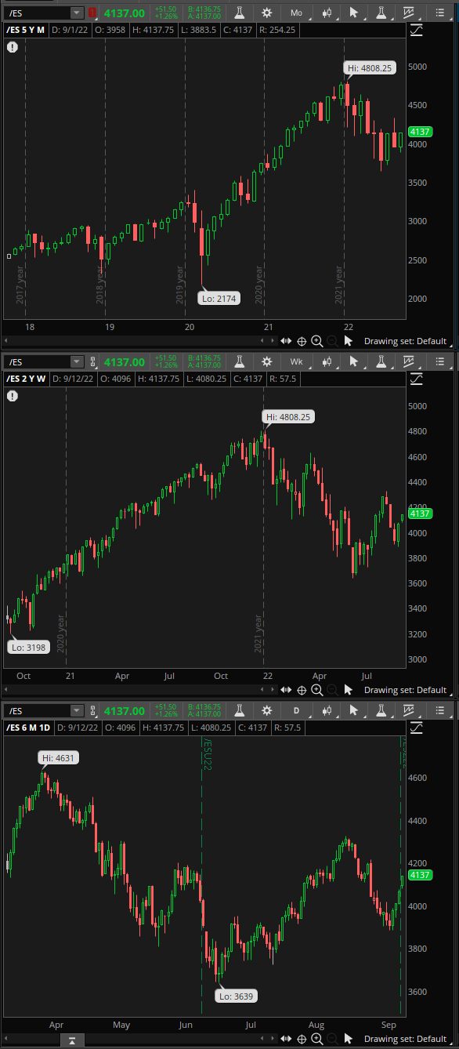Open the chart type candlestick dropdown in the top chart
This screenshot has height=1049, width=459.
[x=327, y=13]
